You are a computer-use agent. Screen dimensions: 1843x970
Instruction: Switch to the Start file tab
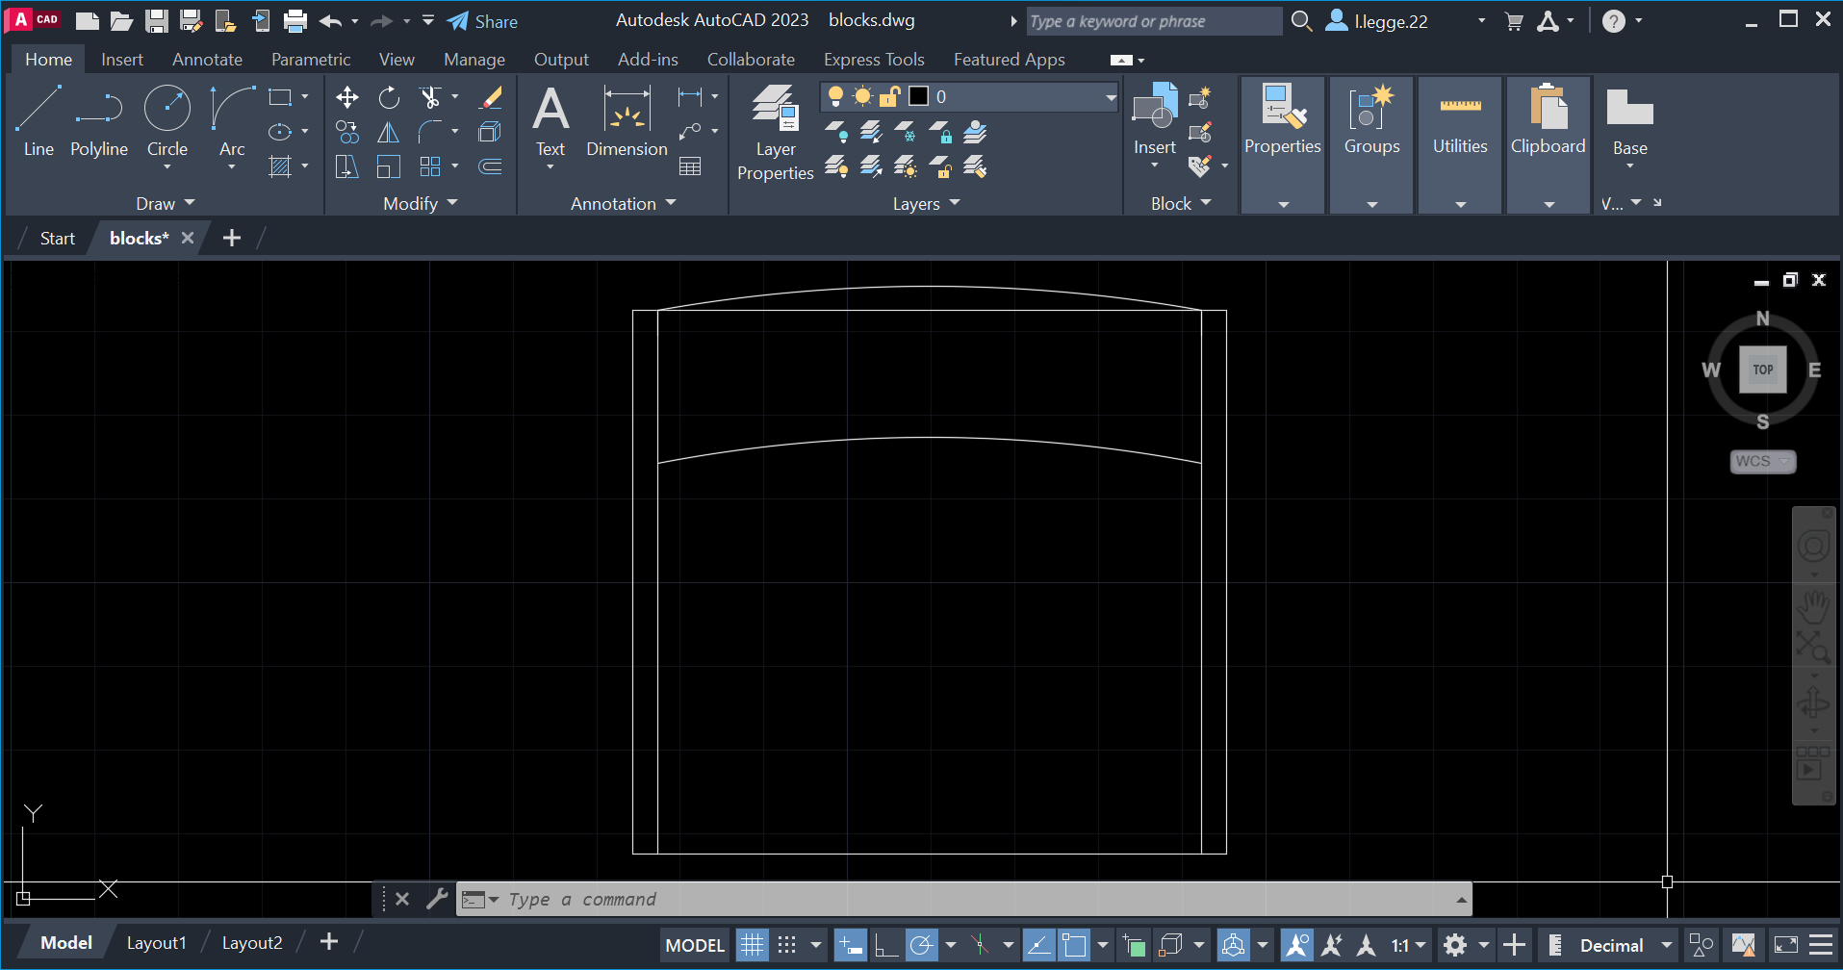click(58, 238)
